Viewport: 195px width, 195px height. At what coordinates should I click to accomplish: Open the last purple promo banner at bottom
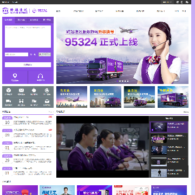(169, 190)
